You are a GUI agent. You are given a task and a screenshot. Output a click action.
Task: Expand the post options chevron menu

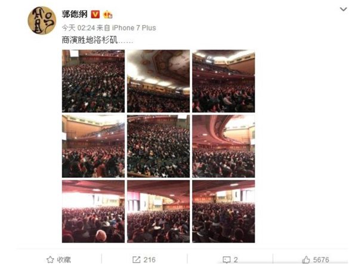tap(344, 10)
